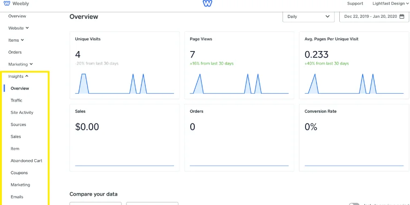The width and height of the screenshot is (410, 205).
Task: Open the Orders sidebar item
Action: pos(15,52)
